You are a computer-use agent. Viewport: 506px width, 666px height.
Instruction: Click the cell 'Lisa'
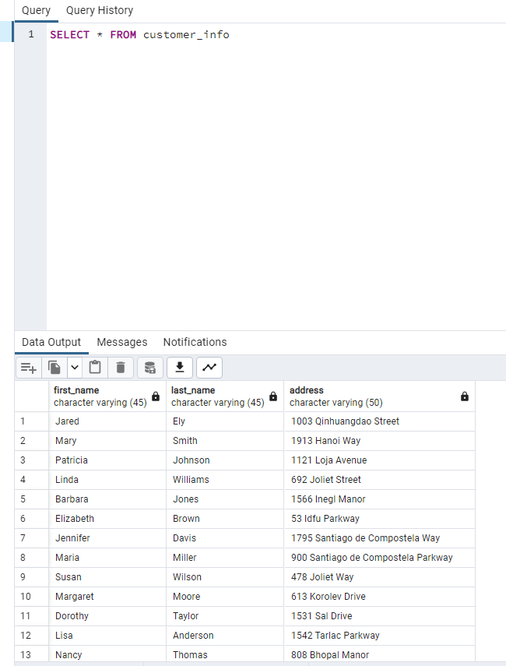[x=107, y=636]
